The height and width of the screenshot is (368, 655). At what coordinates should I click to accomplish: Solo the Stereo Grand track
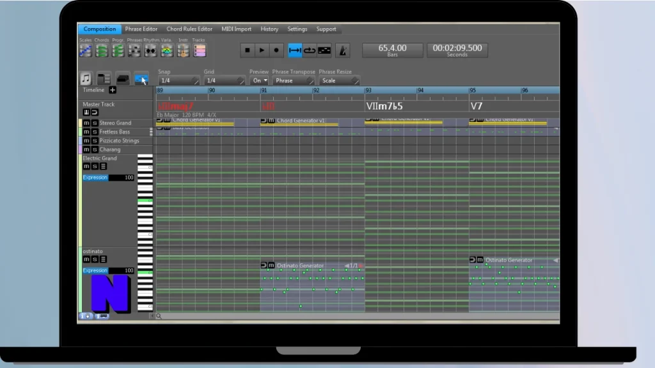pyautogui.click(x=95, y=123)
